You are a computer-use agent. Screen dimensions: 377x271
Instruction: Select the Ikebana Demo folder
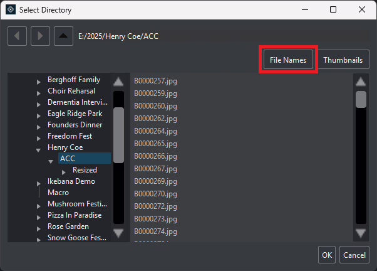[x=71, y=181]
